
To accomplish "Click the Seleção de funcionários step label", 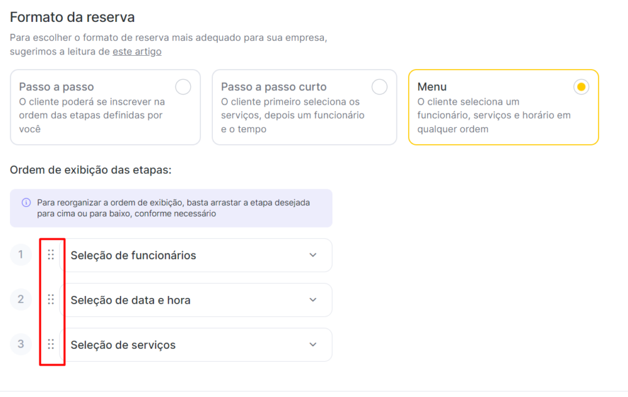I will [133, 255].
